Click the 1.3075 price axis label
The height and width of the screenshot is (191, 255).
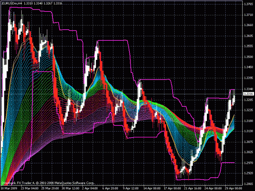point(248,142)
